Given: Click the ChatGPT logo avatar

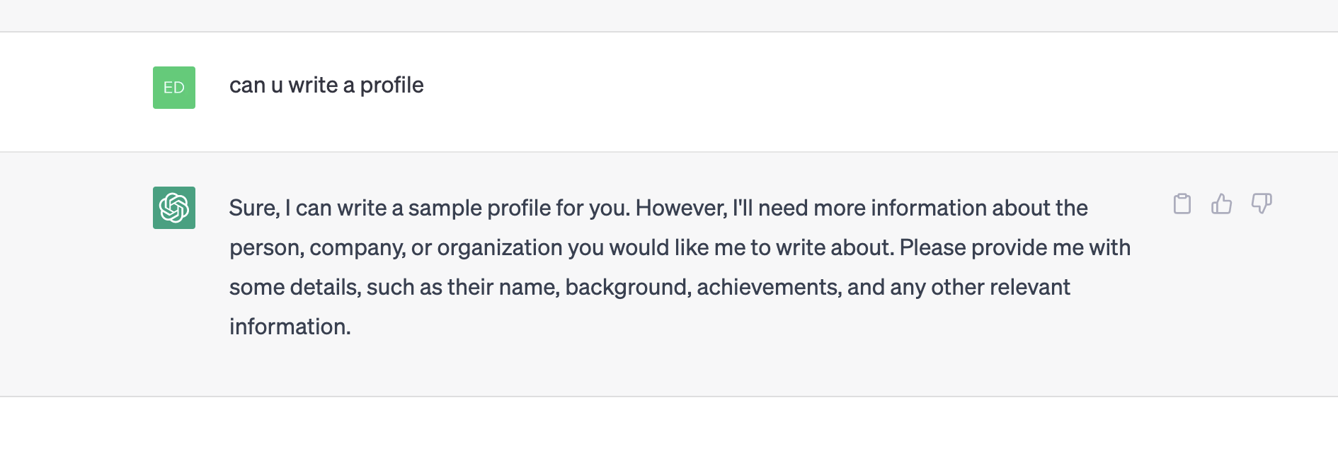Looking at the screenshot, I should coord(174,208).
